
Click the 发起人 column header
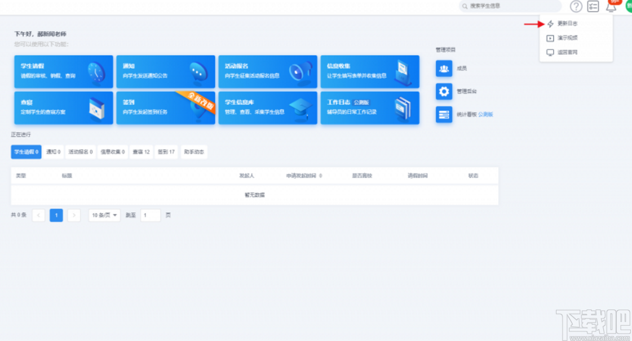pos(247,176)
